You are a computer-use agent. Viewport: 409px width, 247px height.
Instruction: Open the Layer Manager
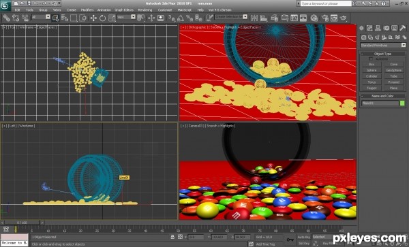click(274, 18)
